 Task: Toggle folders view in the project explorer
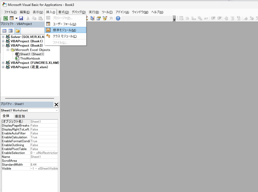pyautogui.click(x=18, y=31)
